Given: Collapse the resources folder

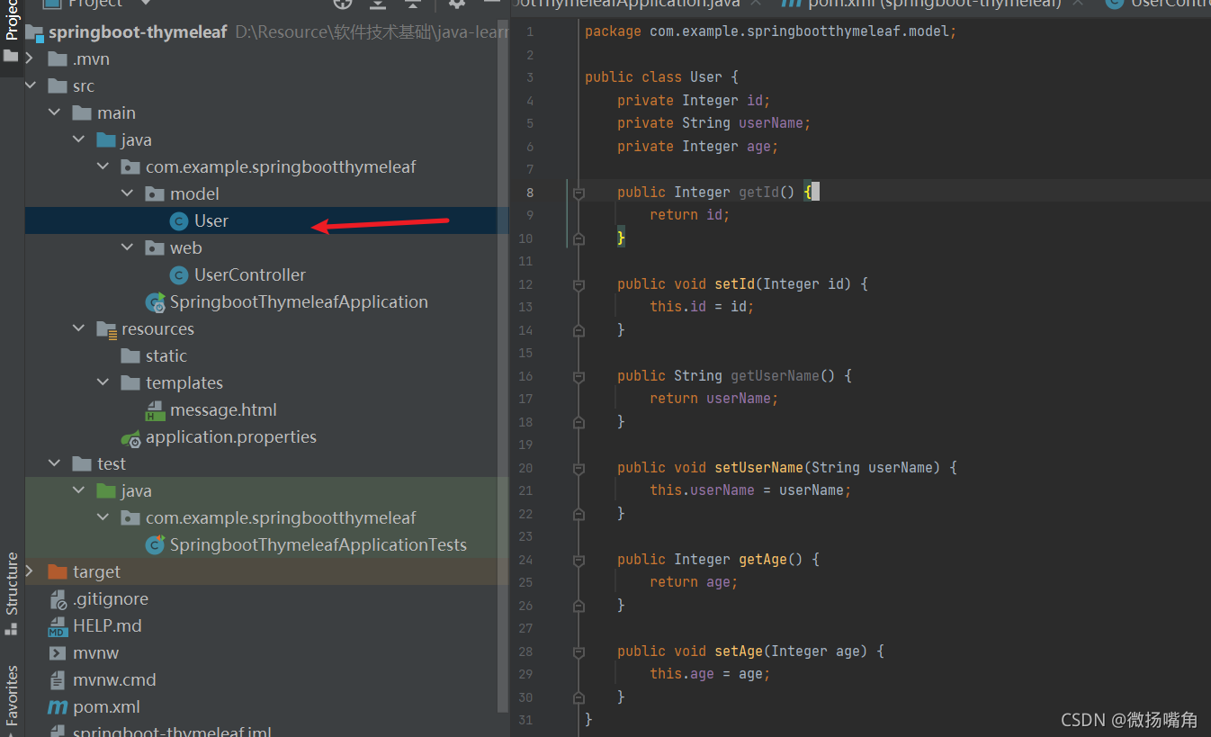Looking at the screenshot, I should tap(79, 329).
